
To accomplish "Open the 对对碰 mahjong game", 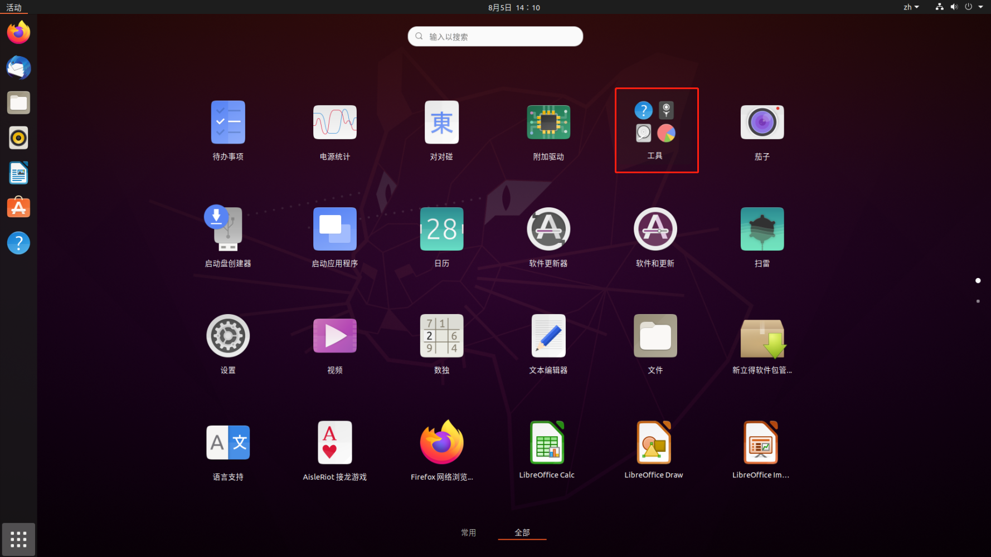I will click(x=441, y=123).
